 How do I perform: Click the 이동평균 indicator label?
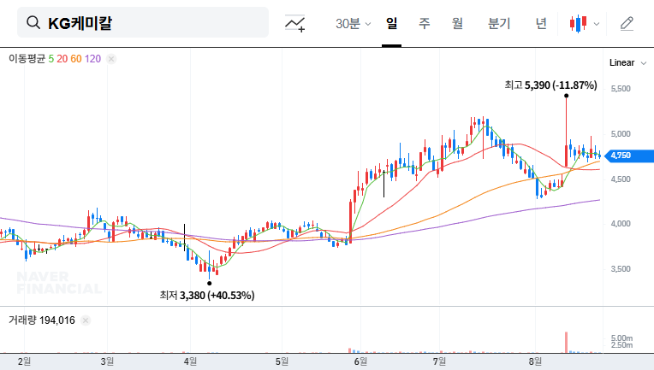point(27,59)
